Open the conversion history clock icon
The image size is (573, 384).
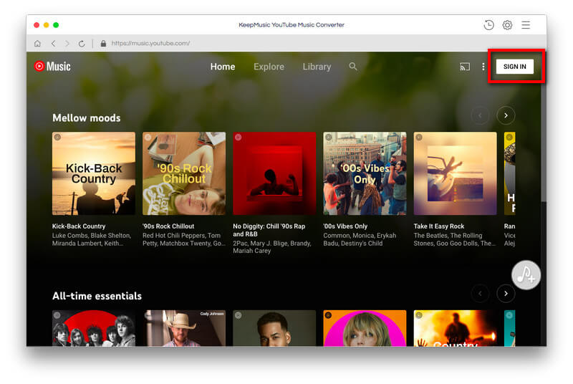click(488, 25)
